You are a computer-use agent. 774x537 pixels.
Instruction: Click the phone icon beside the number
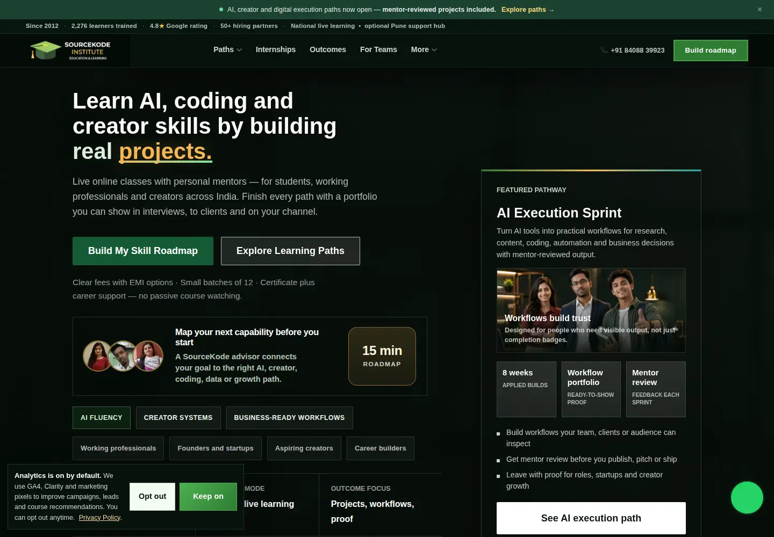click(604, 50)
